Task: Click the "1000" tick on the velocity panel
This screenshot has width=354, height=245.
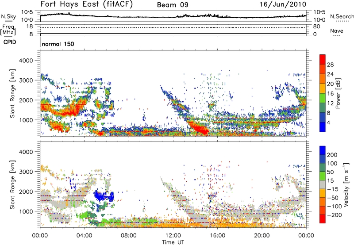Action: coord(26,211)
